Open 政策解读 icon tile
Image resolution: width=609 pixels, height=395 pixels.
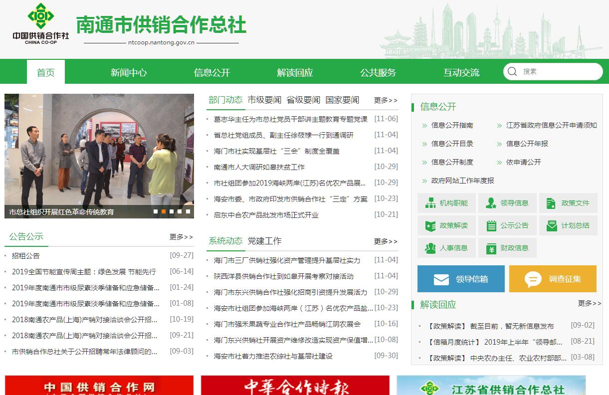click(x=446, y=225)
